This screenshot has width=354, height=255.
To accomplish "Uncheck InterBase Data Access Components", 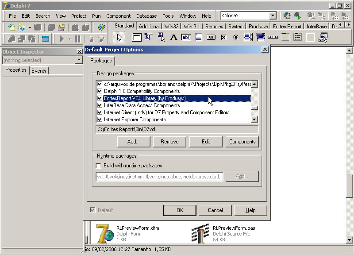I will click(100, 105).
